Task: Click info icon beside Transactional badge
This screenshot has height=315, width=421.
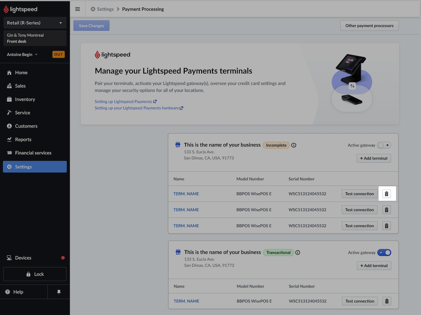Action: 298,253
